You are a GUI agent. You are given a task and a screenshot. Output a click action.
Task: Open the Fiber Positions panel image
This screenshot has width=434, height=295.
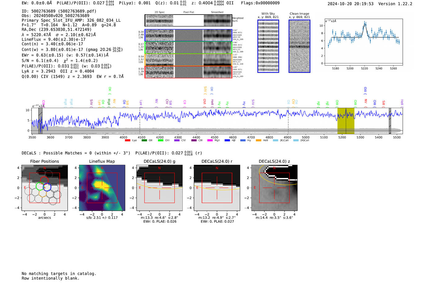(44, 188)
